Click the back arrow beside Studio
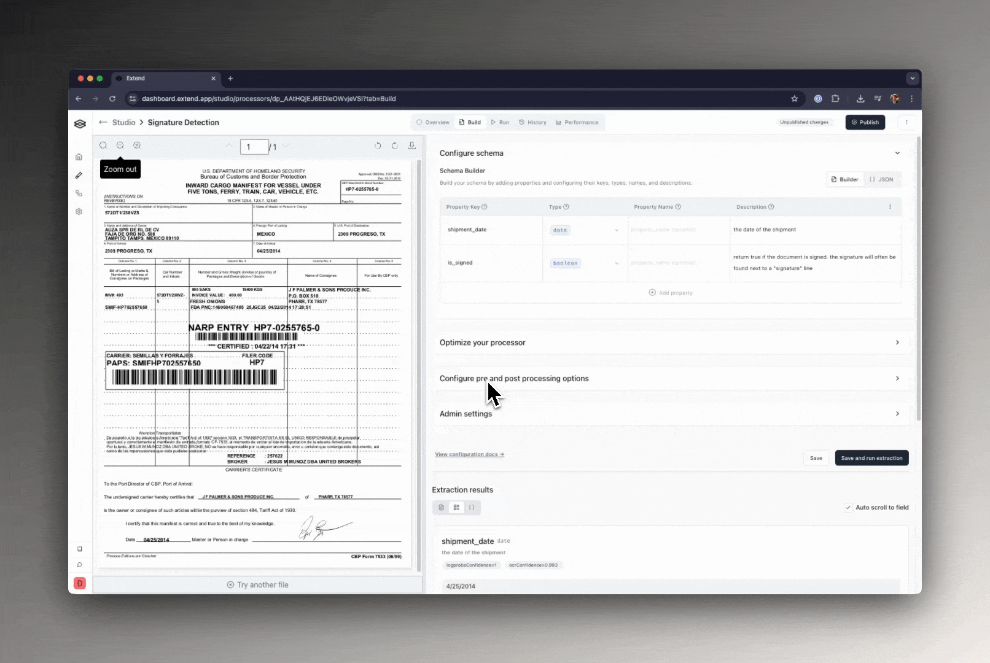The image size is (990, 663). tap(103, 122)
